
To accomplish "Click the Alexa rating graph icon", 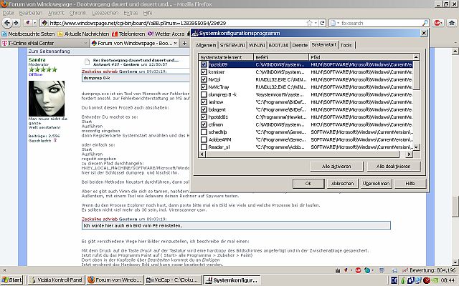I will 404,270.
